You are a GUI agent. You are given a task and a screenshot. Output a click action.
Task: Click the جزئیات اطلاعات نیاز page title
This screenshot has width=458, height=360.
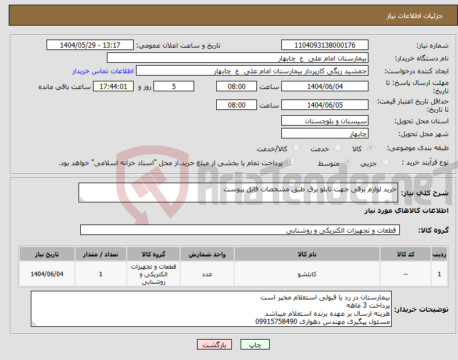(x=415, y=16)
